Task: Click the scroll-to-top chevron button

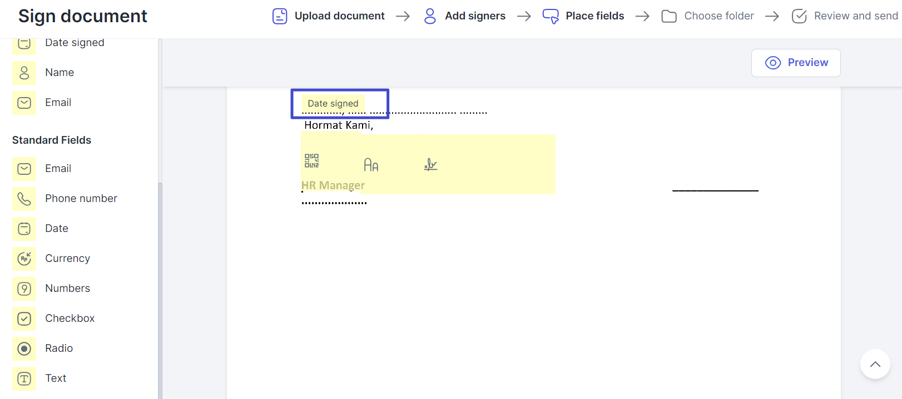Action: 875,364
